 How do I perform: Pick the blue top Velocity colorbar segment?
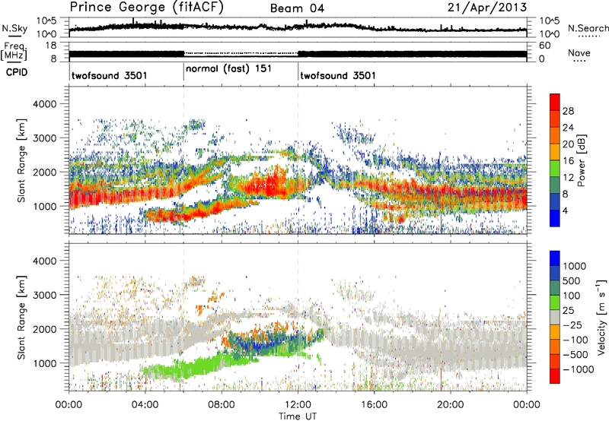pyautogui.click(x=555, y=258)
